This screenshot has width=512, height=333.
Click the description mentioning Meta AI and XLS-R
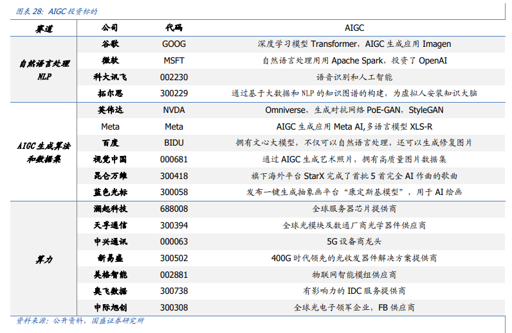point(354,126)
